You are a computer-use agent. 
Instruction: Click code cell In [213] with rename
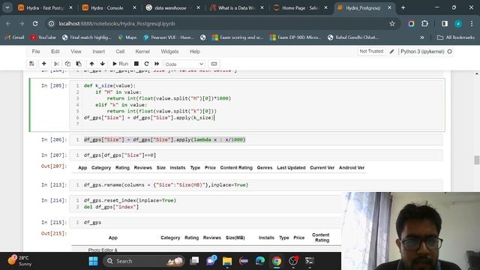pos(256,185)
